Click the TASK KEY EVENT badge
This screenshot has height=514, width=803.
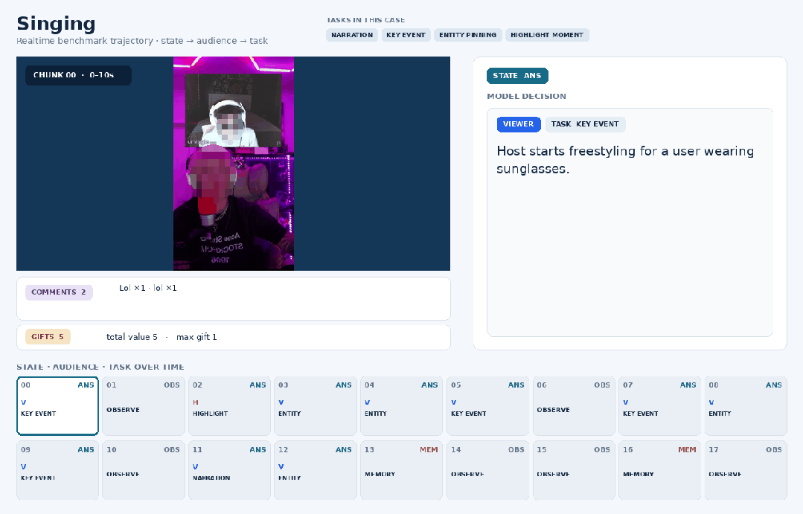pyautogui.click(x=585, y=124)
